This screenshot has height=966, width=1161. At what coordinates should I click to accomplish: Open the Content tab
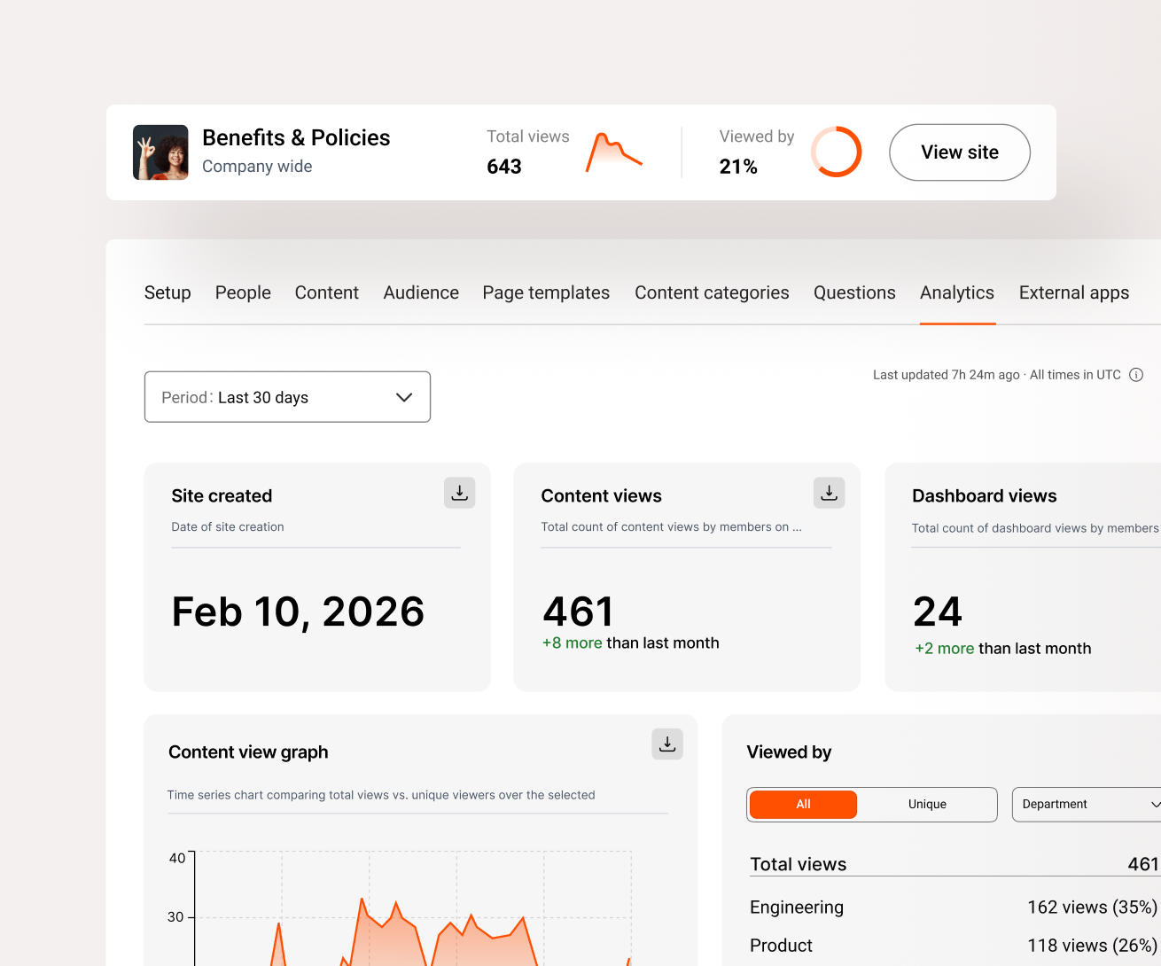pyautogui.click(x=327, y=292)
